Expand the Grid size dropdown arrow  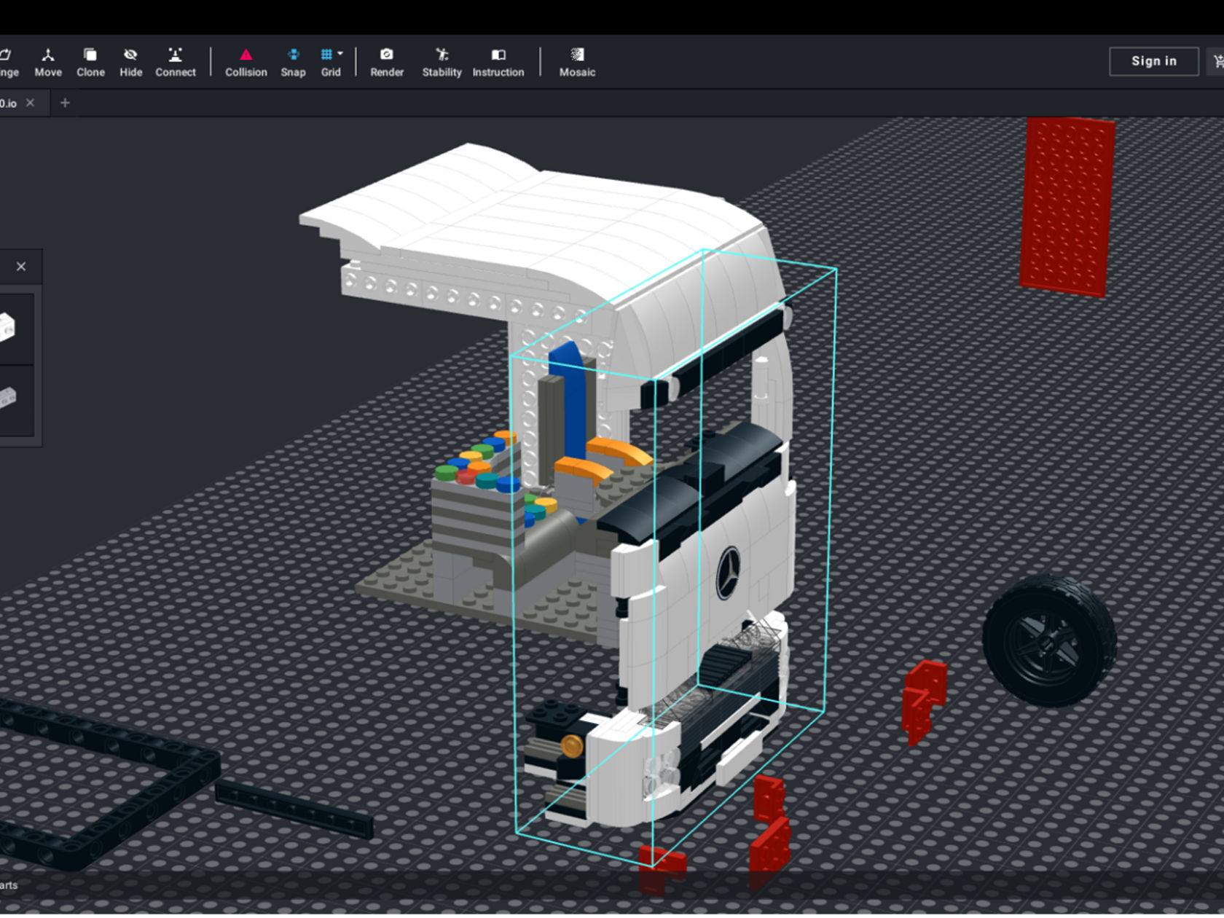pos(340,54)
